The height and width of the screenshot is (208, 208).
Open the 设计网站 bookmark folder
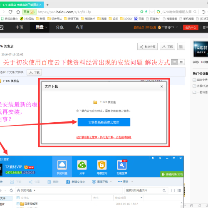click(x=54, y=19)
